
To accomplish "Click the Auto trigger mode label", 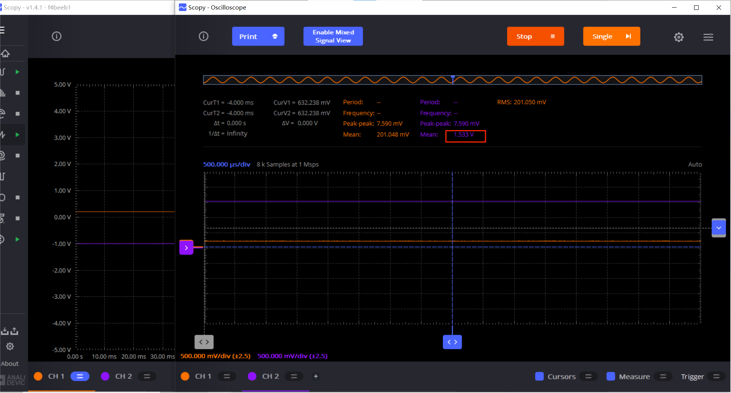I will tap(695, 164).
